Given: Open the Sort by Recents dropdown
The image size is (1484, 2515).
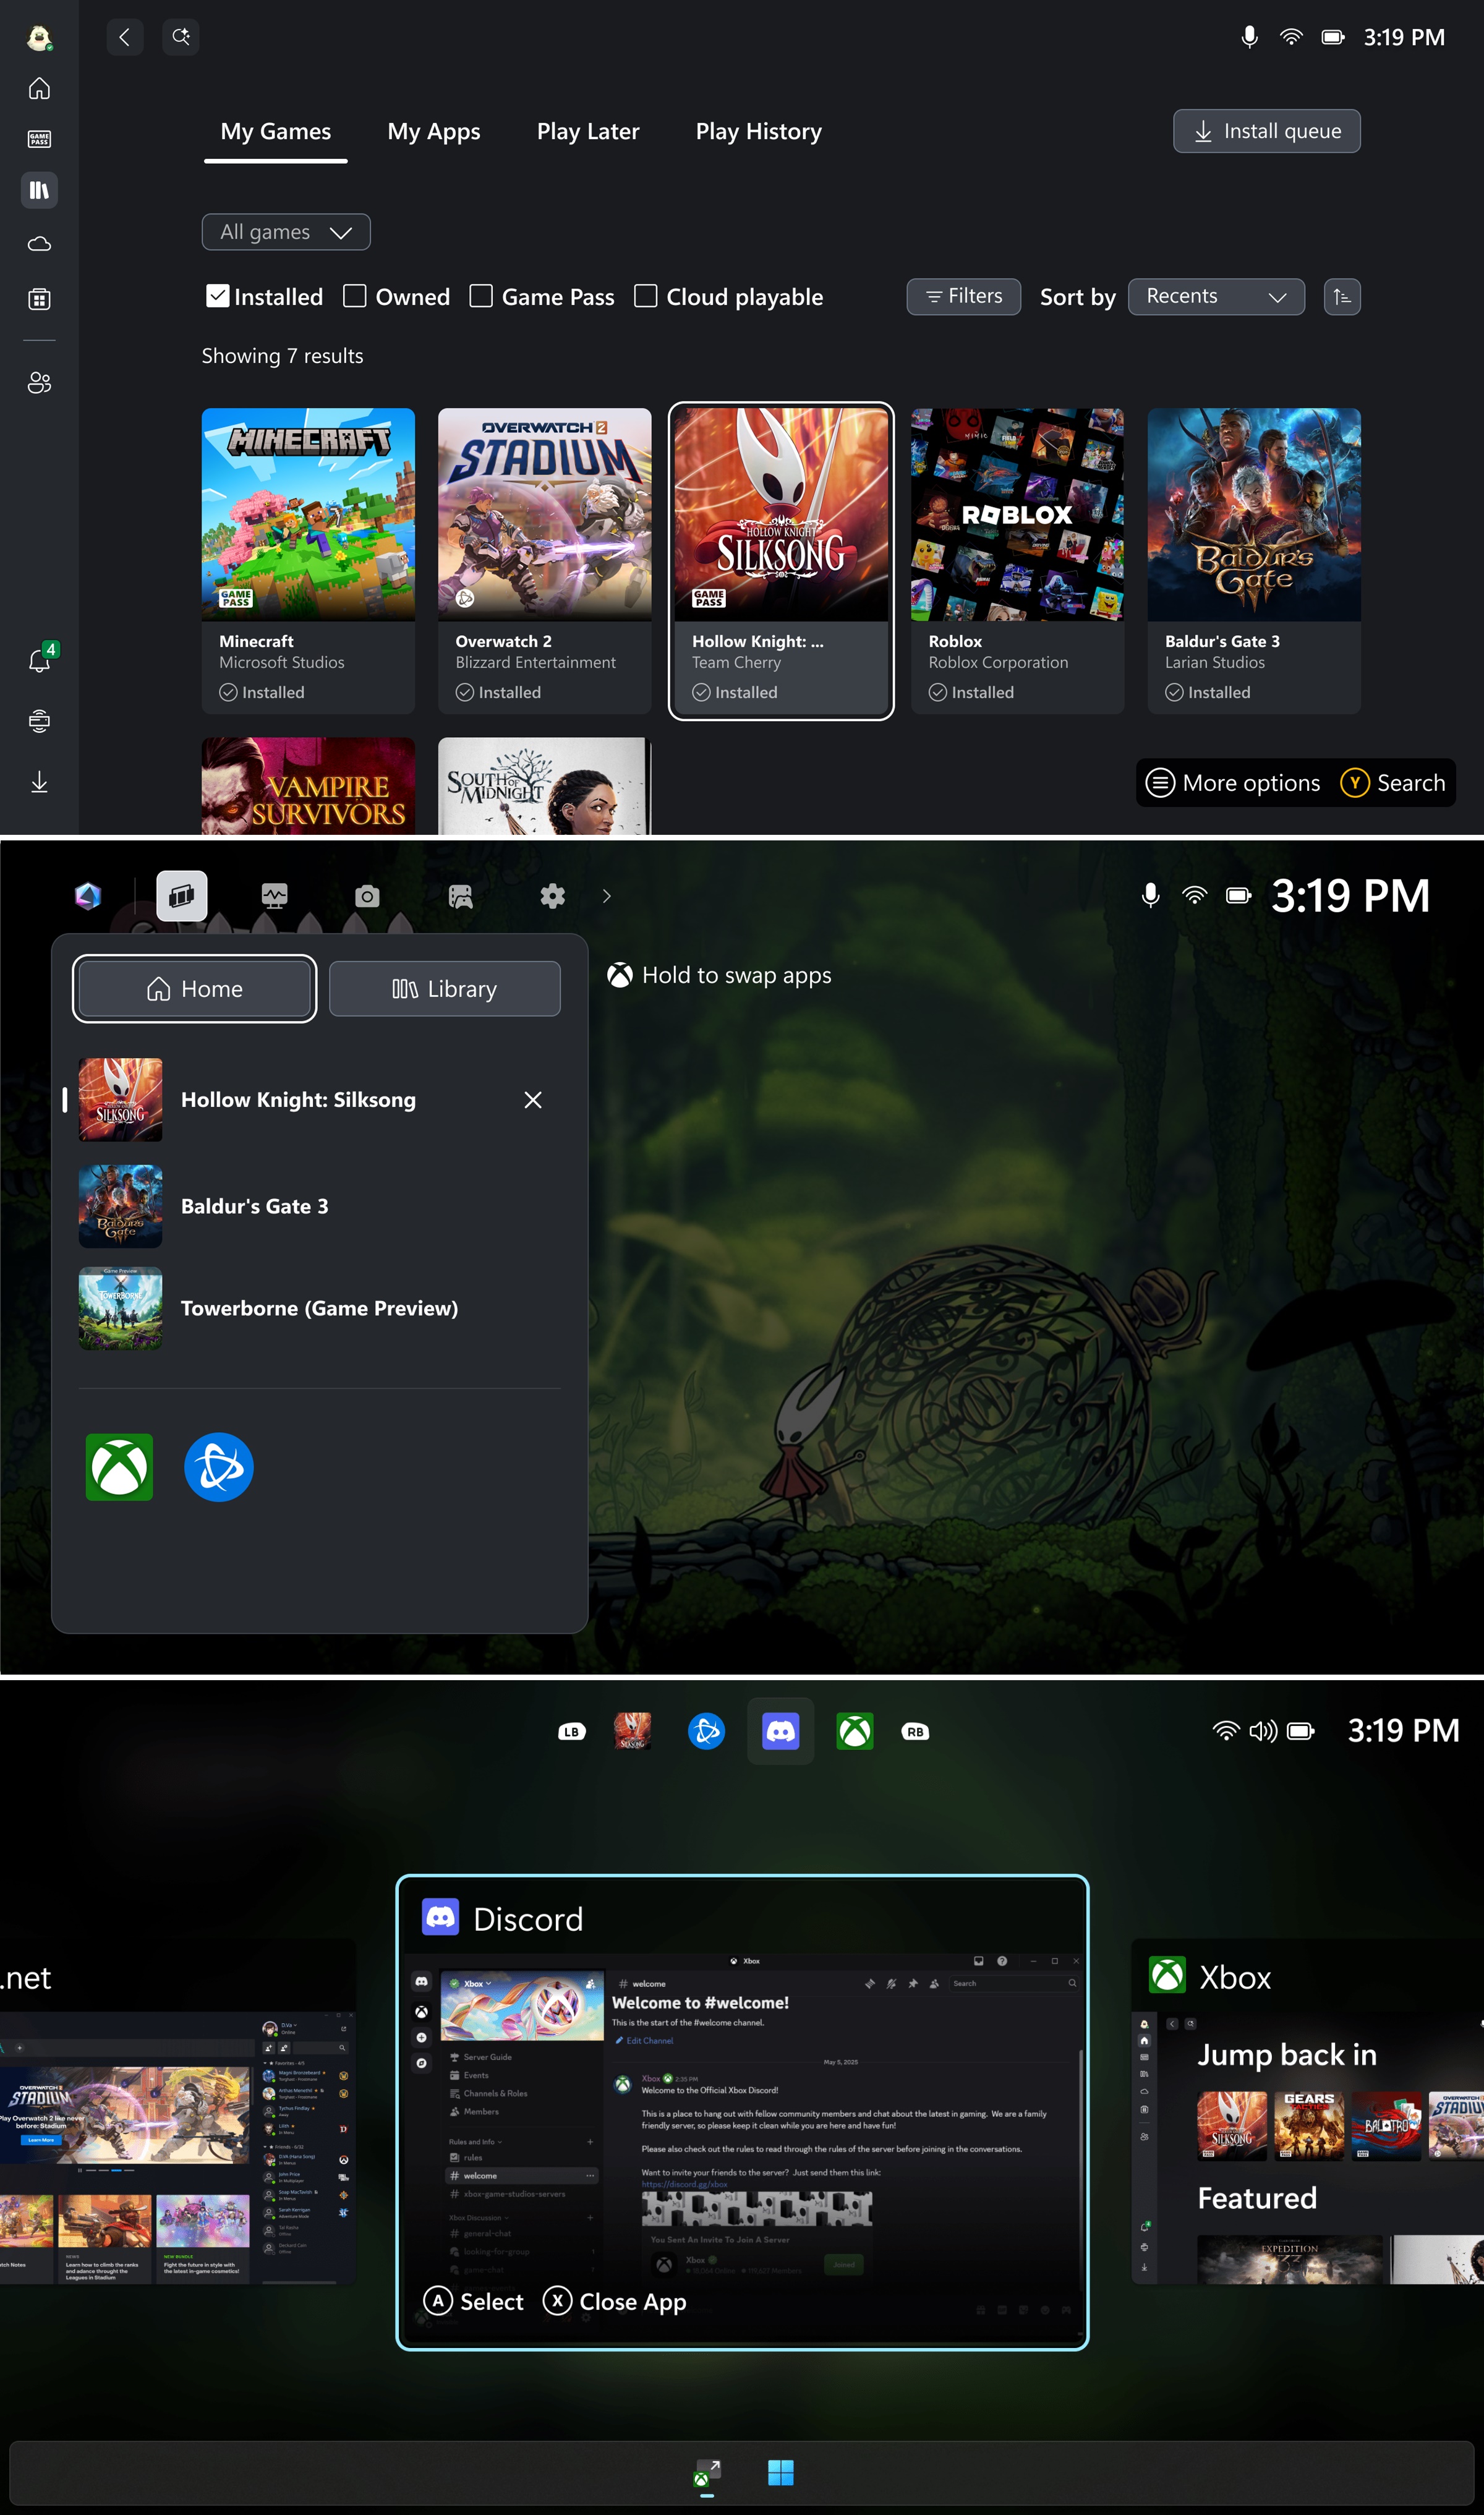Looking at the screenshot, I should tap(1216, 297).
